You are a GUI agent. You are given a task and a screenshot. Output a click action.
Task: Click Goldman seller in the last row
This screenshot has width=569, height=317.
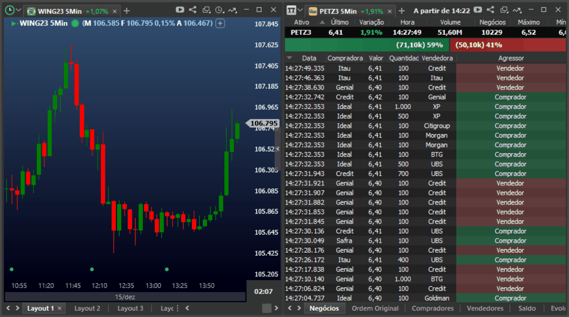pos(437,298)
